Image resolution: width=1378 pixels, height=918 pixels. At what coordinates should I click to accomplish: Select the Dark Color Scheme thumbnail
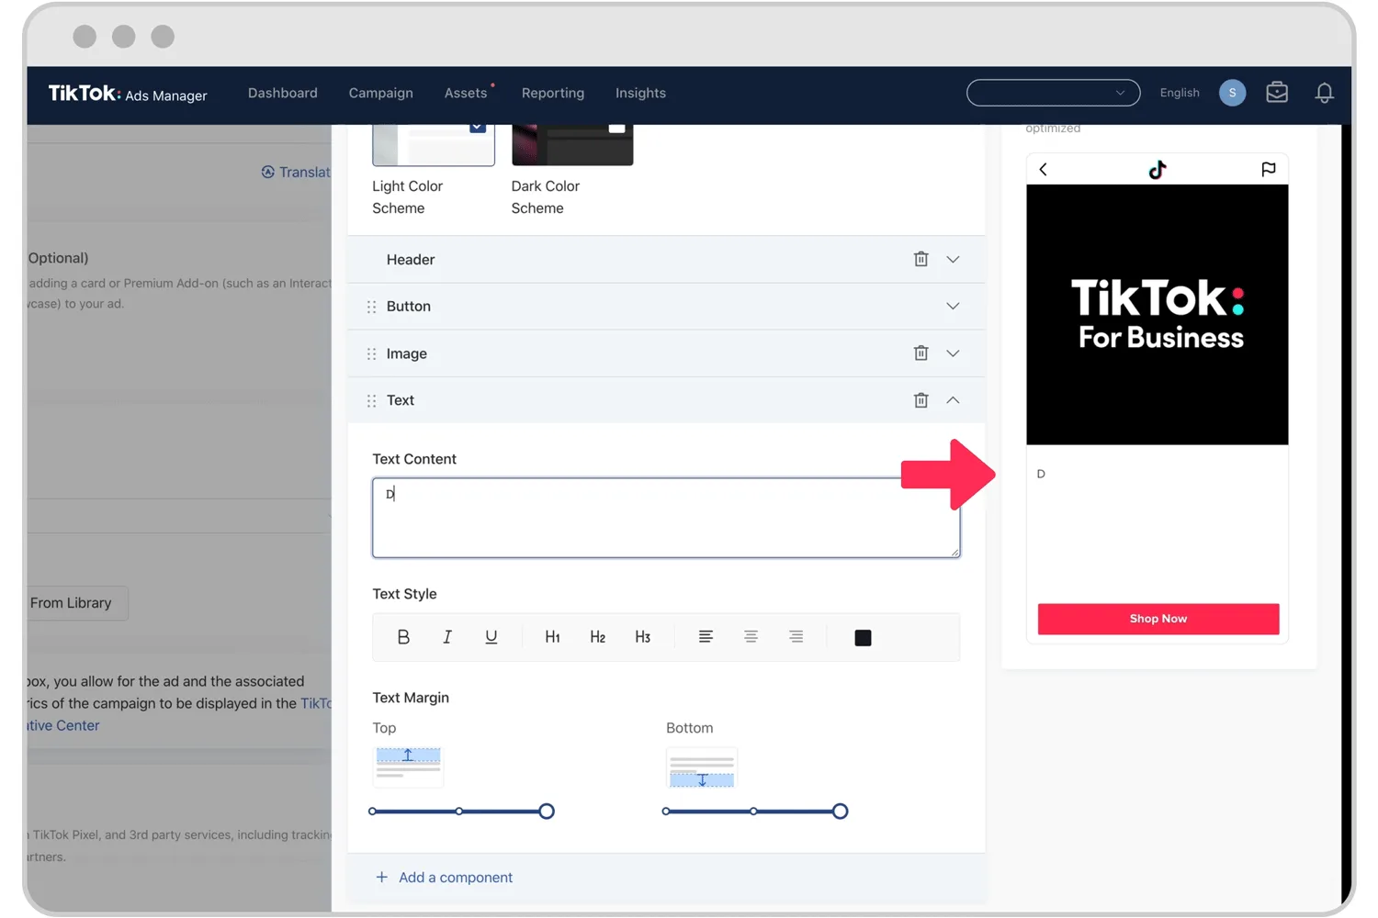pyautogui.click(x=572, y=145)
